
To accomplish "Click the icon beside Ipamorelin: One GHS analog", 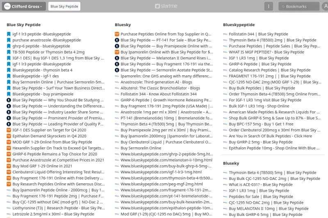I will (117, 76).
